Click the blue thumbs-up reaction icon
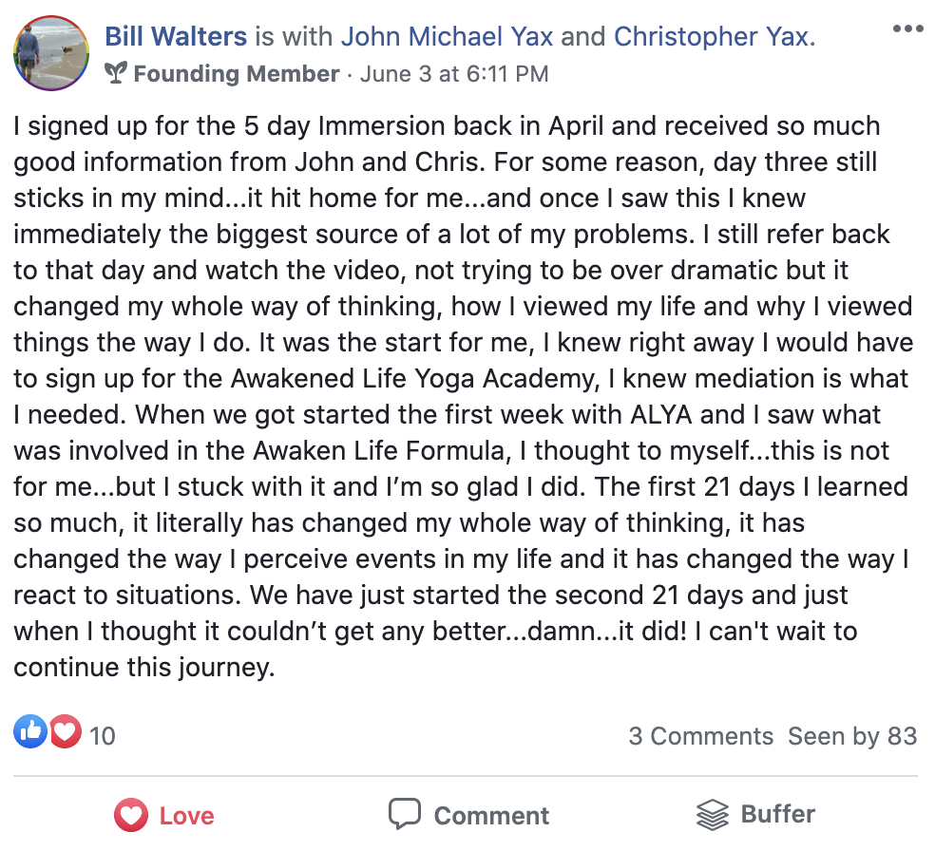Screen dimensions: 935x851 point(30,730)
